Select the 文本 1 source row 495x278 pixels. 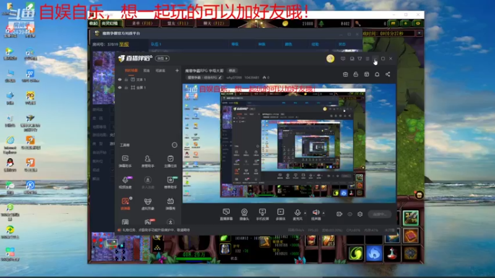[x=147, y=80]
